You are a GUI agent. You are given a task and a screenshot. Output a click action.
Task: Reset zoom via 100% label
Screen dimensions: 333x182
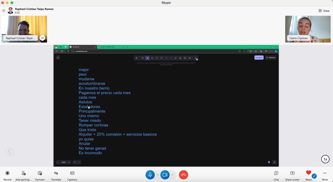pos(63,162)
